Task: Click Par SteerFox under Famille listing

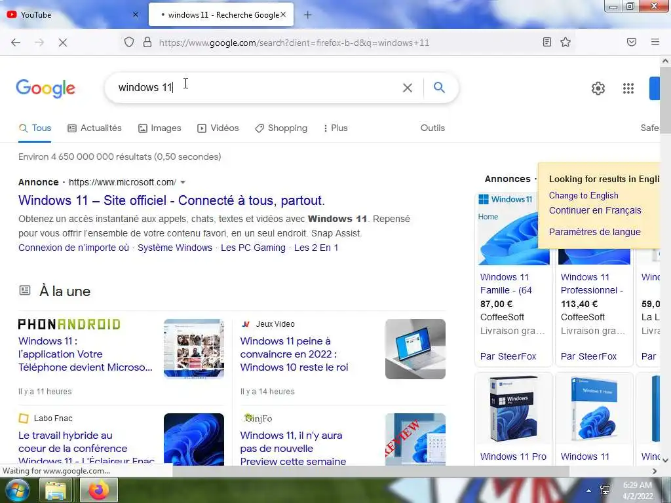Action: click(508, 356)
